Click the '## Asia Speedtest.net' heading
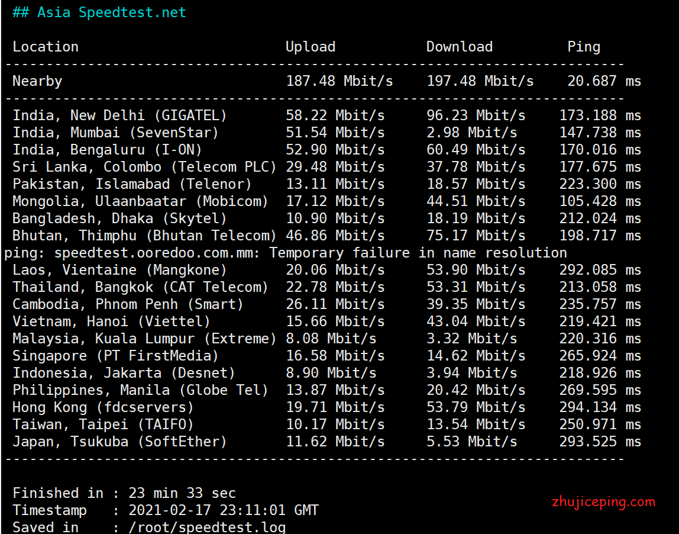Viewport: 679px width, 534px height. pos(99,12)
